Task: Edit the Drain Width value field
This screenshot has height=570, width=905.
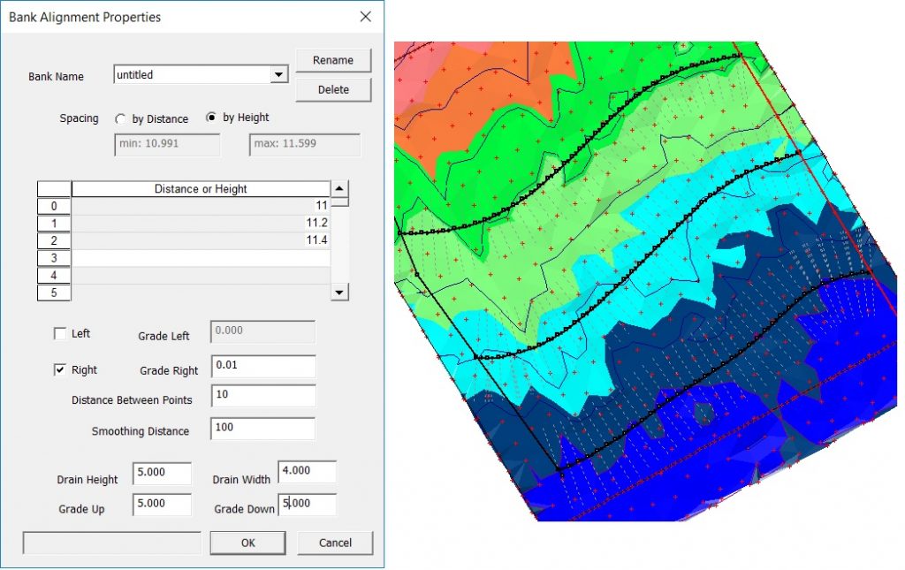Action: pyautogui.click(x=307, y=471)
